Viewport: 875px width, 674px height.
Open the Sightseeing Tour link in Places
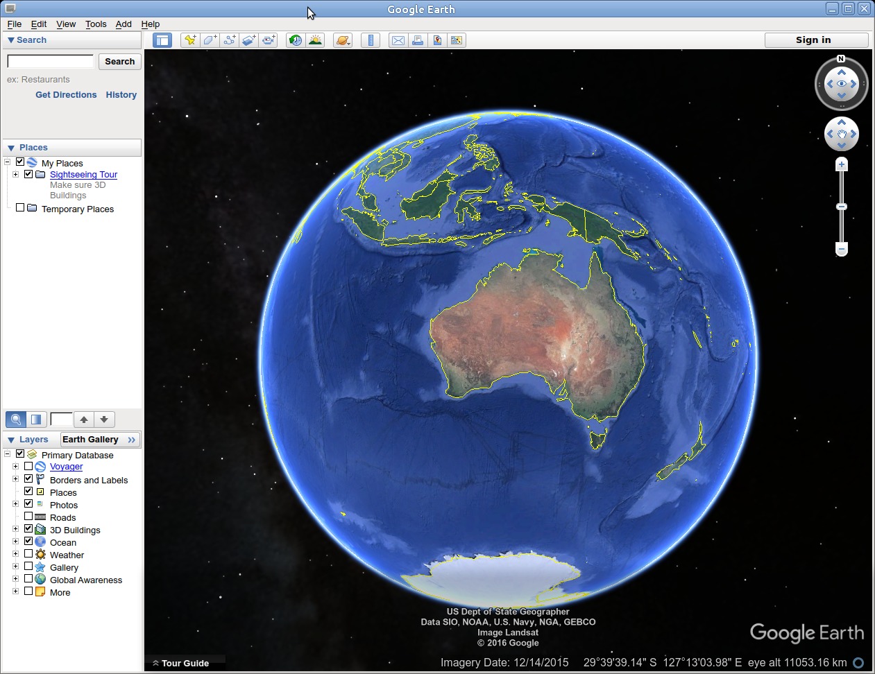(x=83, y=174)
